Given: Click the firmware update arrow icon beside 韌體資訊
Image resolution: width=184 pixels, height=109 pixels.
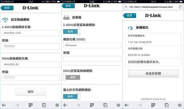Looking at the screenshot, I should 130,28.
